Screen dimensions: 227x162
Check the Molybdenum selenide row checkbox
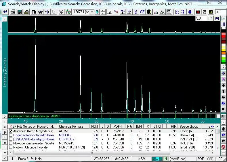[11, 143]
